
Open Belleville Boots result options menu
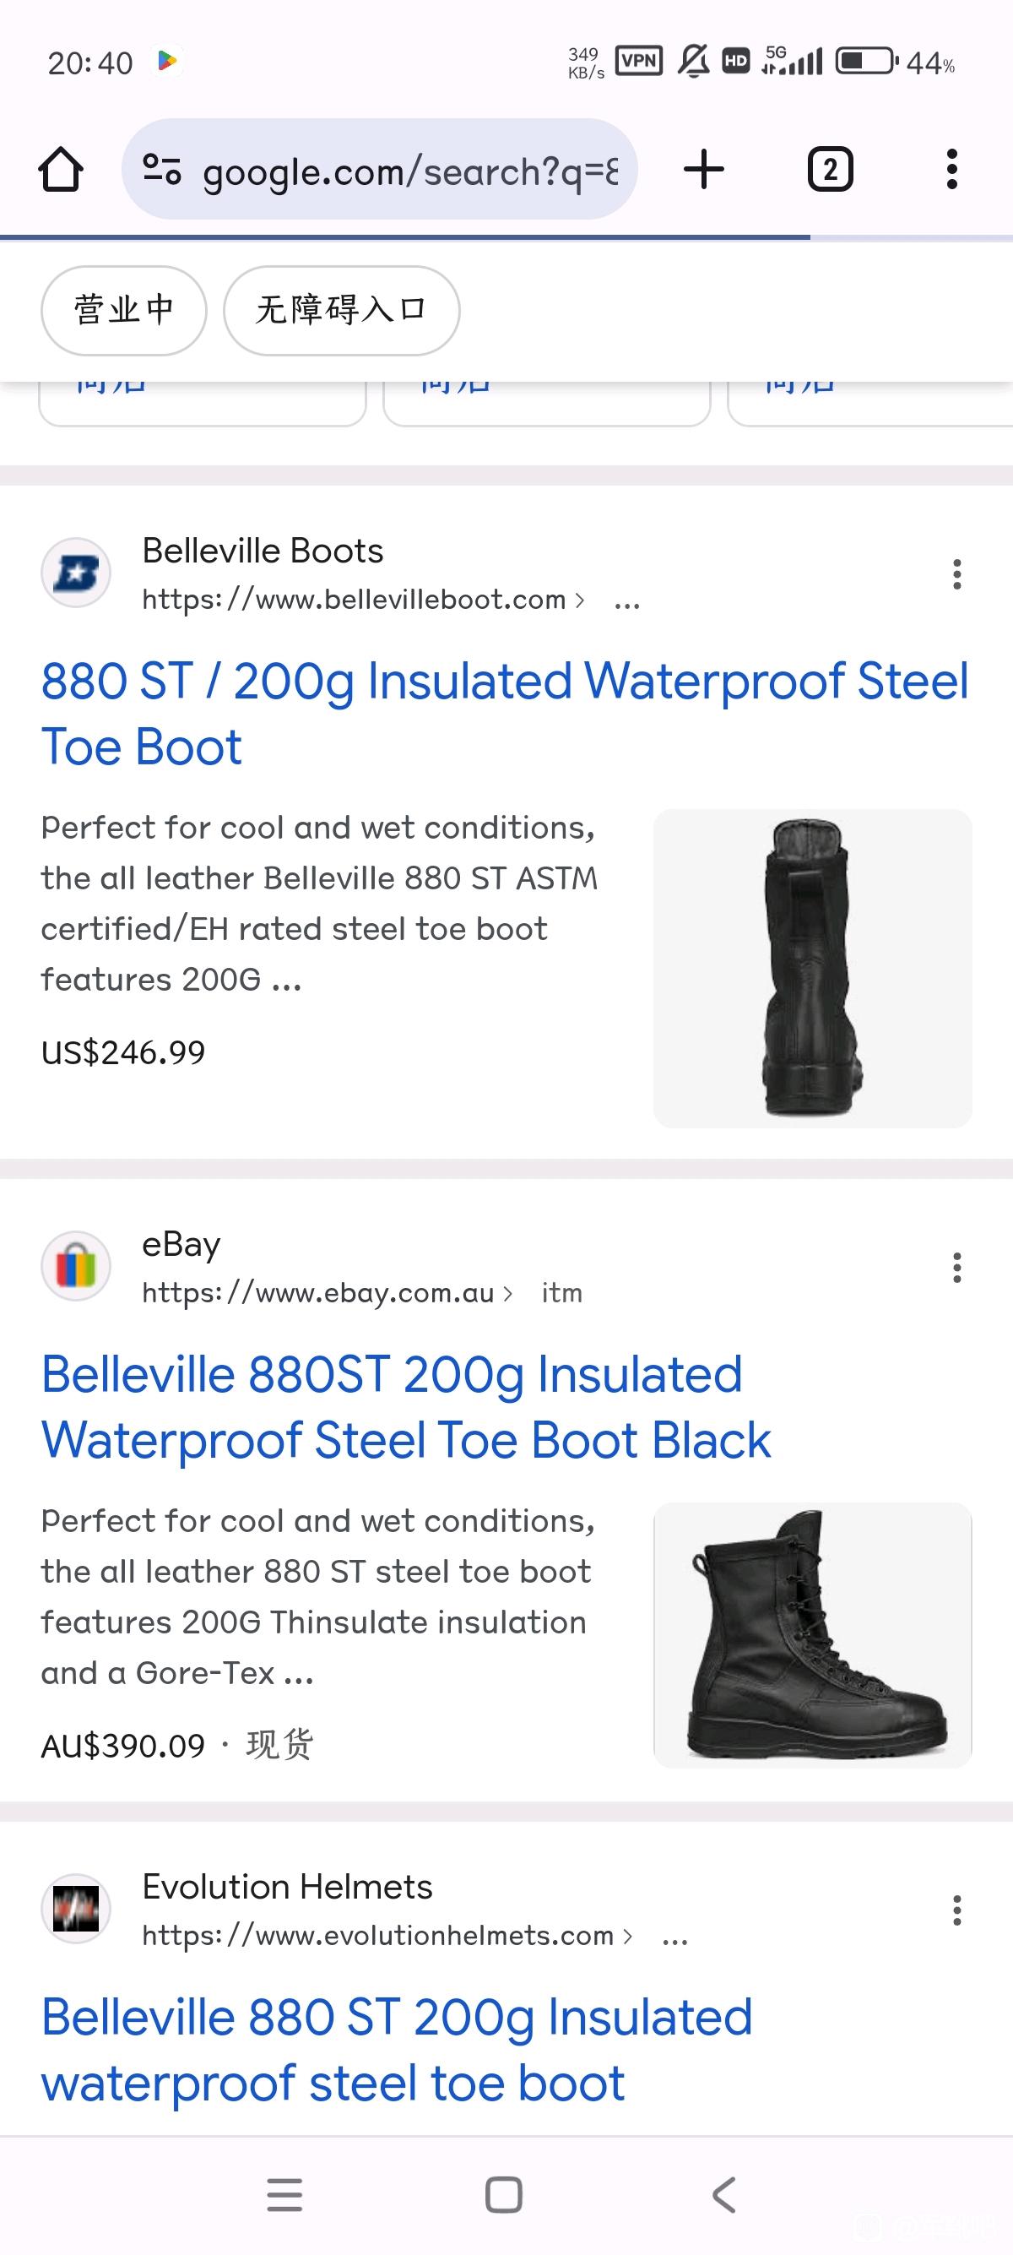(x=957, y=574)
